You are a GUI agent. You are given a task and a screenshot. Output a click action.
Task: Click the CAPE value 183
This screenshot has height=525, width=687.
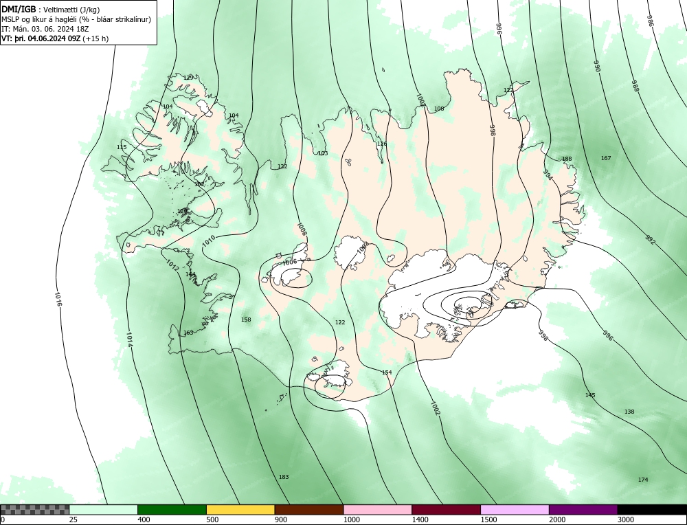284,477
